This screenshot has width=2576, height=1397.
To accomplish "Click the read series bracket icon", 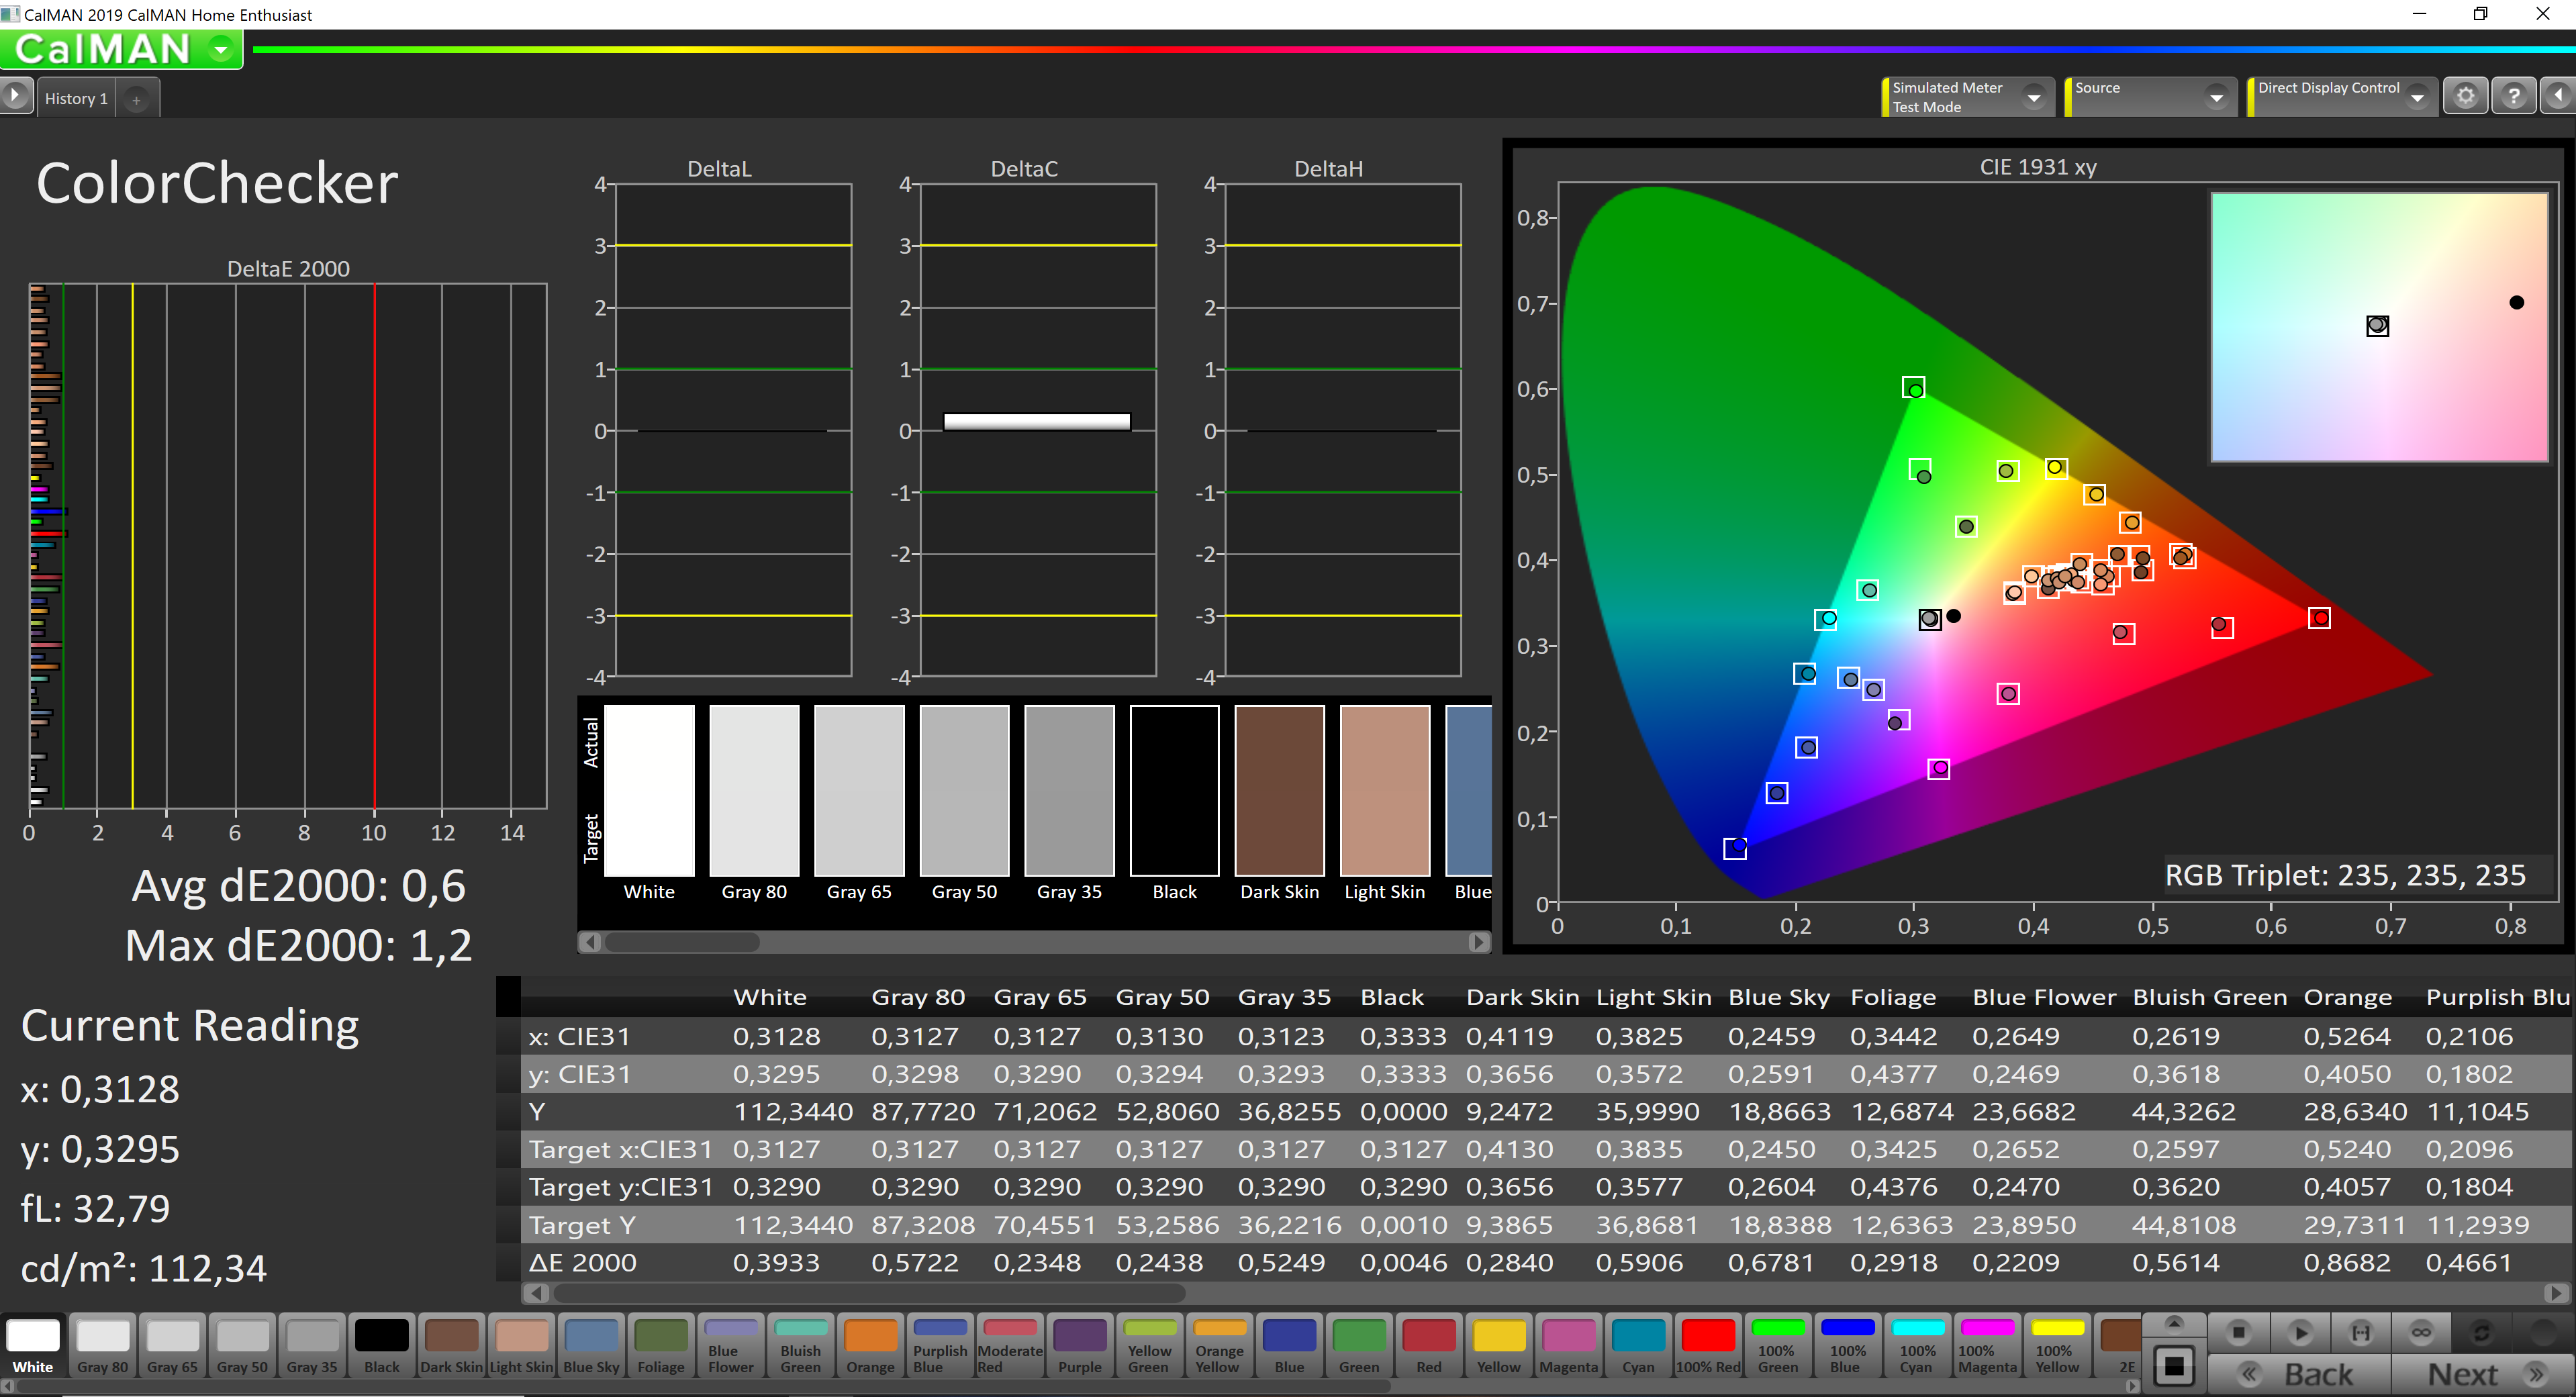I will coord(2360,1332).
